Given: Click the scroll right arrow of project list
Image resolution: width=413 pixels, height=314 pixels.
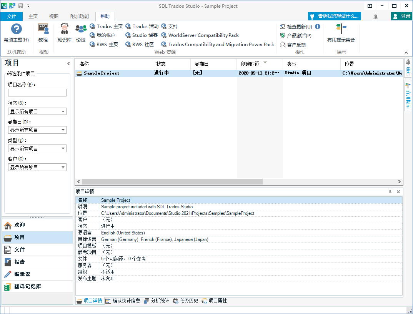Looking at the screenshot, I should click(x=399, y=182).
